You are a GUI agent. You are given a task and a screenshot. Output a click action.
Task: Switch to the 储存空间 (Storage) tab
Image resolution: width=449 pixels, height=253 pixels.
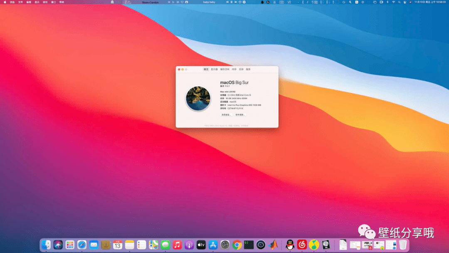click(225, 69)
